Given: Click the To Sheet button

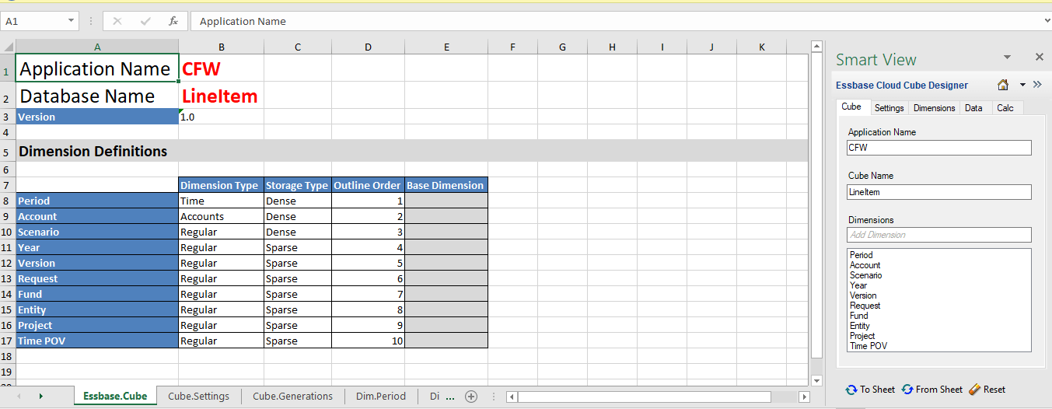Looking at the screenshot, I should (x=870, y=390).
